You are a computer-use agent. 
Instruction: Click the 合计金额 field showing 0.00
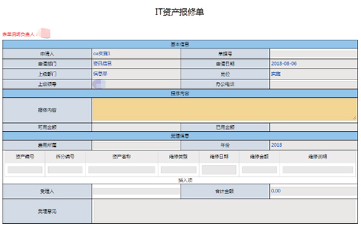pyautogui.click(x=313, y=191)
